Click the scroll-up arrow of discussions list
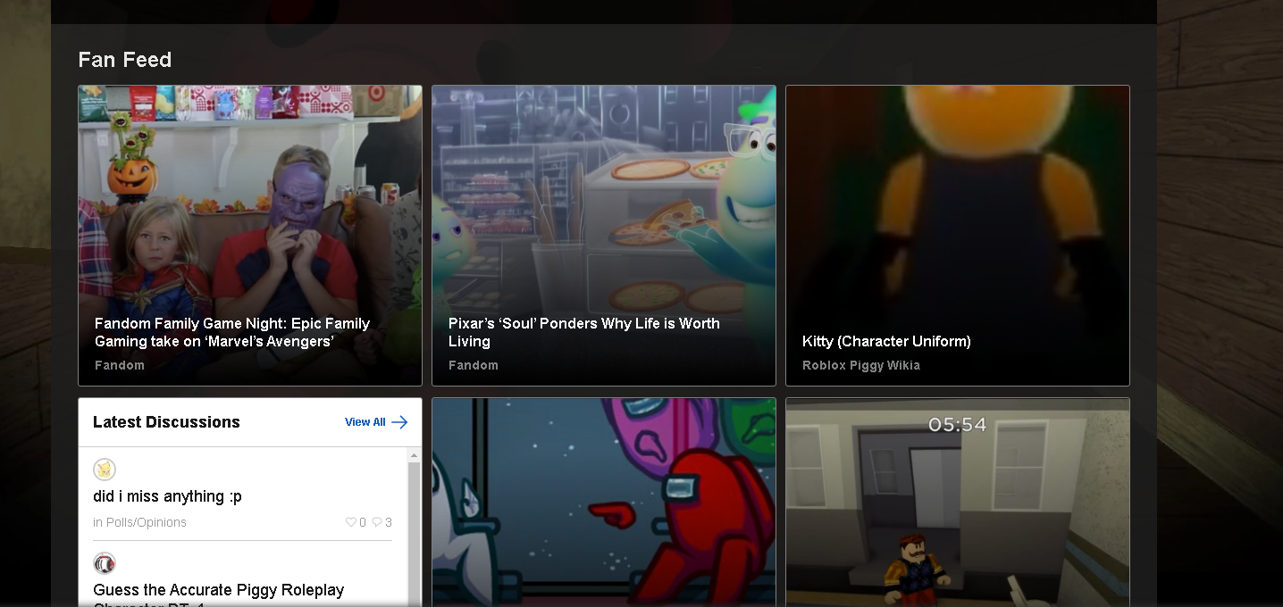 coord(414,455)
